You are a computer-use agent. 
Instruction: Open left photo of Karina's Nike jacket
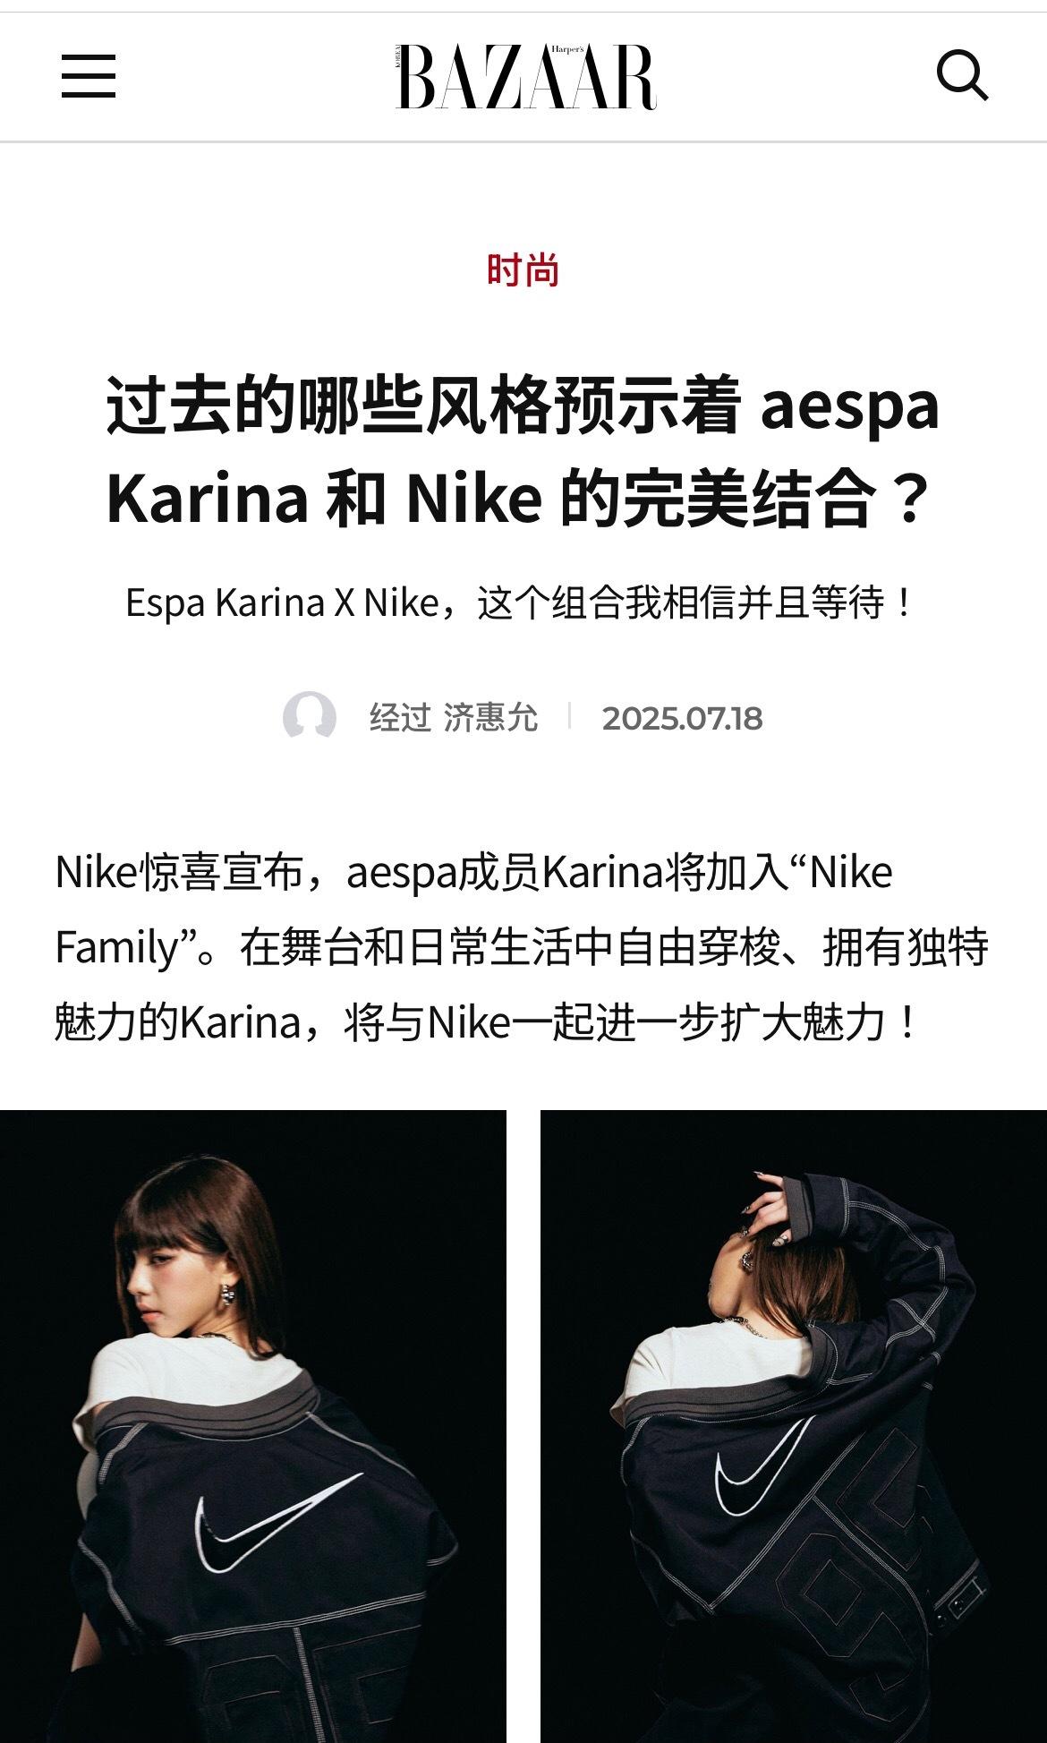(x=253, y=1426)
